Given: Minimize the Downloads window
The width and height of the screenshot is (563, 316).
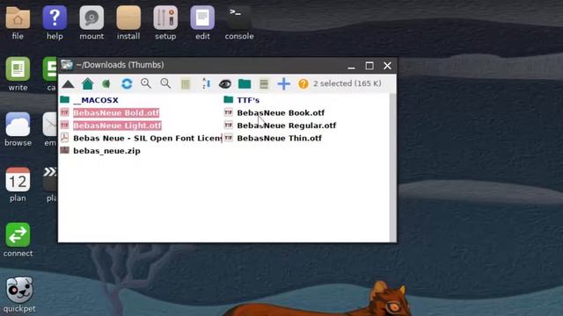Looking at the screenshot, I should 351,67.
